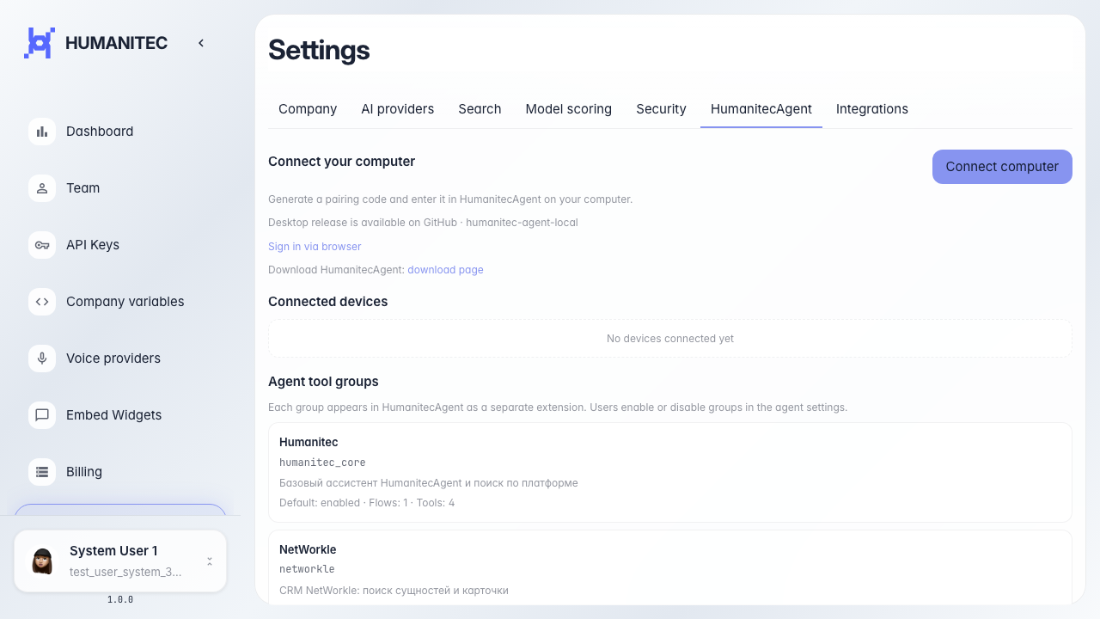Screen dimensions: 1100x619
Task: Click the Humanitec logo icon
Action: (x=40, y=43)
